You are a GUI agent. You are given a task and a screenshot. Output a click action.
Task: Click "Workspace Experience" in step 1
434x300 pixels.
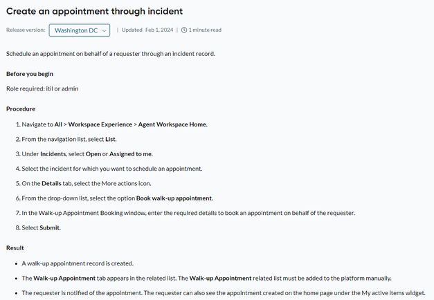point(100,124)
